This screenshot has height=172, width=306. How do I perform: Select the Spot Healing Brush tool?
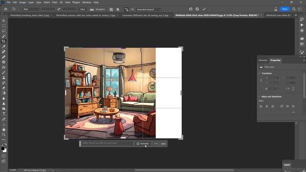click(x=3, y=52)
